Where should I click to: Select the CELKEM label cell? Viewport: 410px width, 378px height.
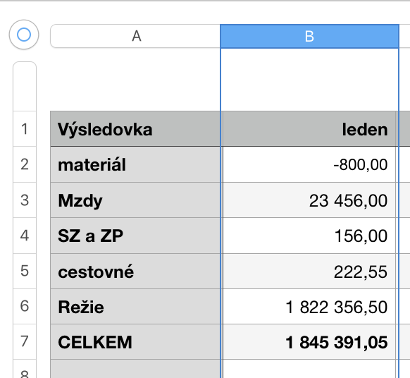(x=135, y=342)
